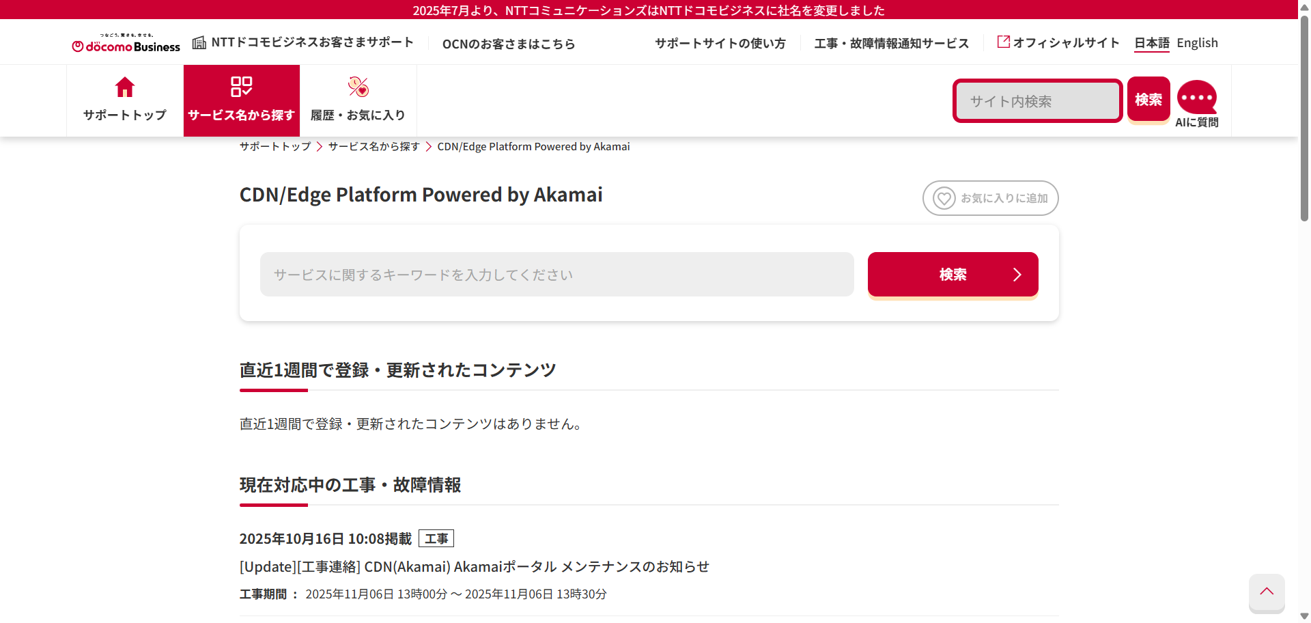Open the Akamaiポータル メンテナンス notice

click(x=474, y=567)
